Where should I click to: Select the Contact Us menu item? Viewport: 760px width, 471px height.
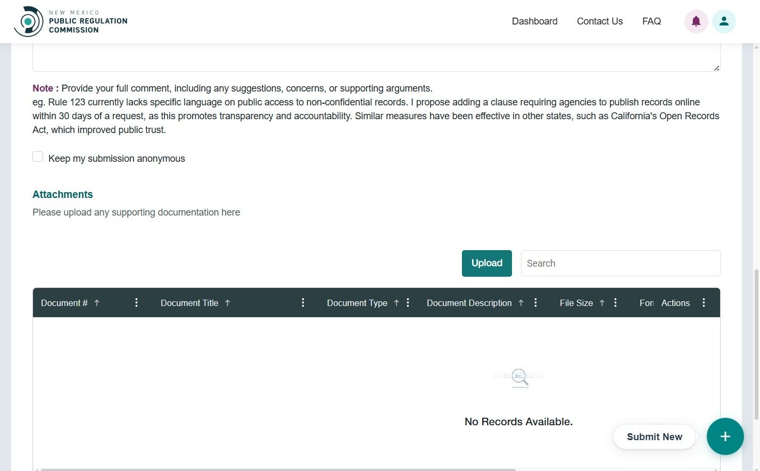pyautogui.click(x=599, y=21)
